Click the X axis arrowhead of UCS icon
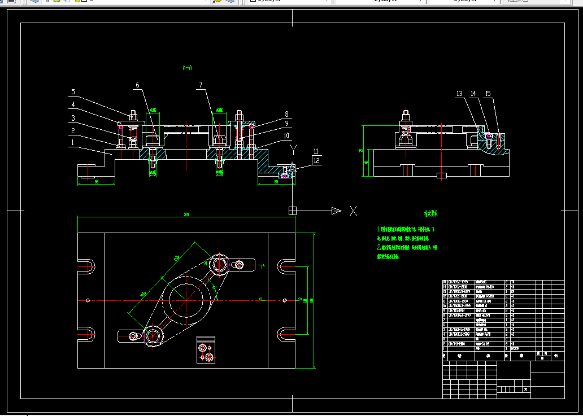The width and height of the screenshot is (583, 416). [x=337, y=211]
